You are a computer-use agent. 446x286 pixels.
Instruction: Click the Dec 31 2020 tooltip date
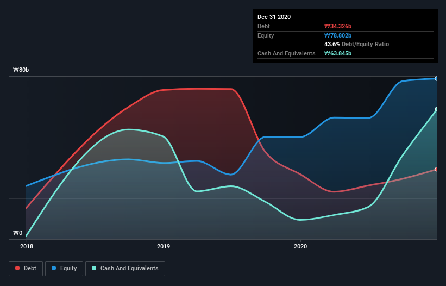274,17
